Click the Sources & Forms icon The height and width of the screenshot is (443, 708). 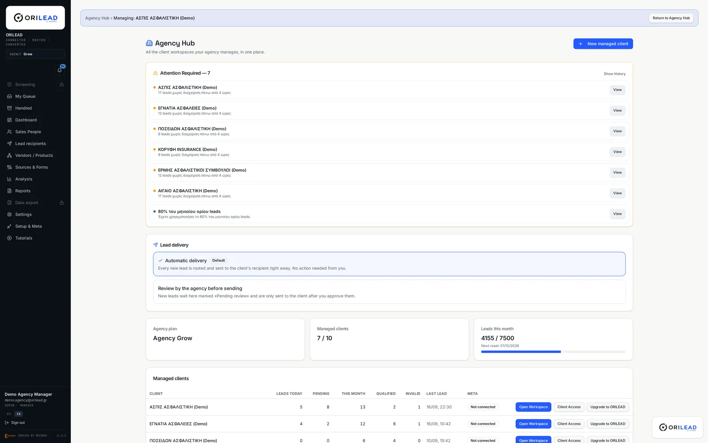click(x=9, y=167)
